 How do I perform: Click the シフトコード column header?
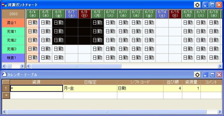[x=140, y=82]
